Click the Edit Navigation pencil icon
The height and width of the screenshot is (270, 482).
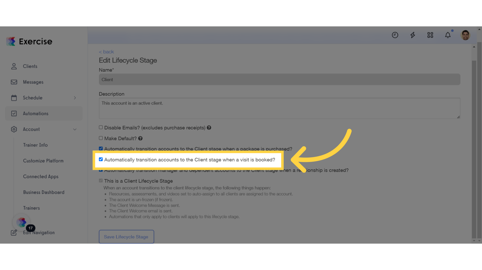point(14,232)
